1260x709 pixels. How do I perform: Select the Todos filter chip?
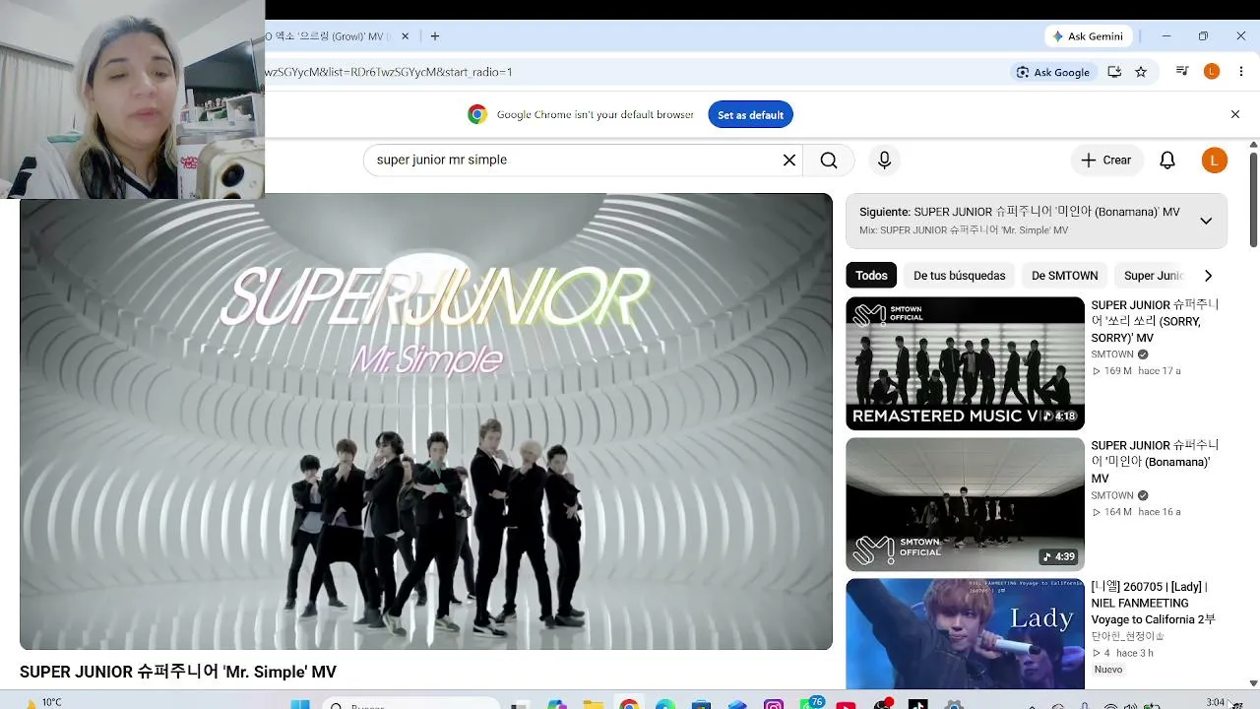(x=871, y=276)
